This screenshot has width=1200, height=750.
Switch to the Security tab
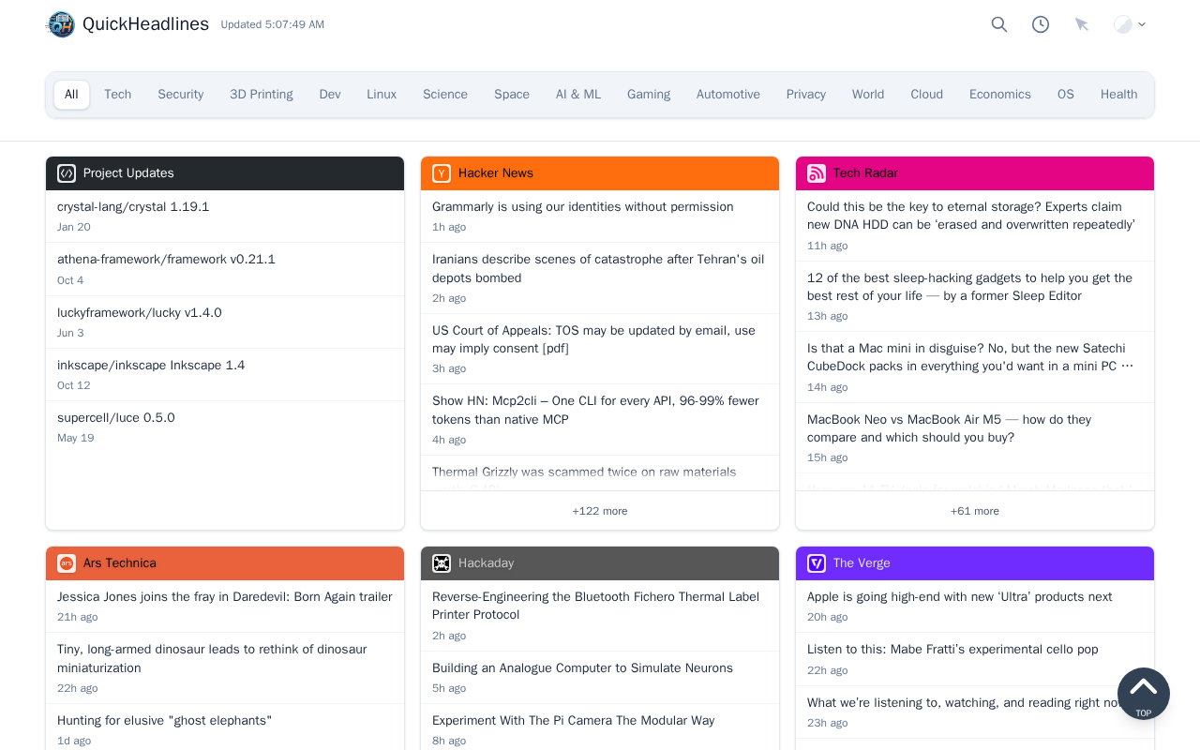point(181,95)
